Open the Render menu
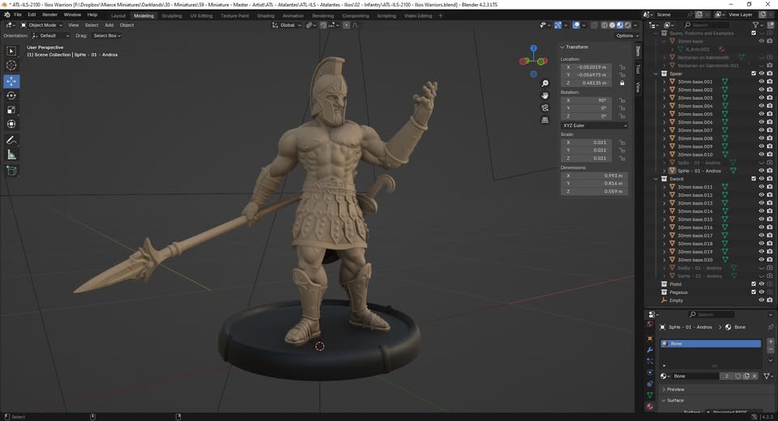 pos(49,15)
